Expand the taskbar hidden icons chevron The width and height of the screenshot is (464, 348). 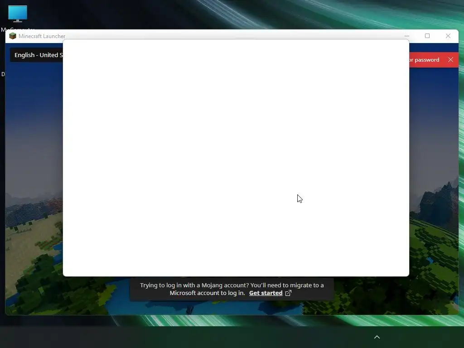point(377,337)
